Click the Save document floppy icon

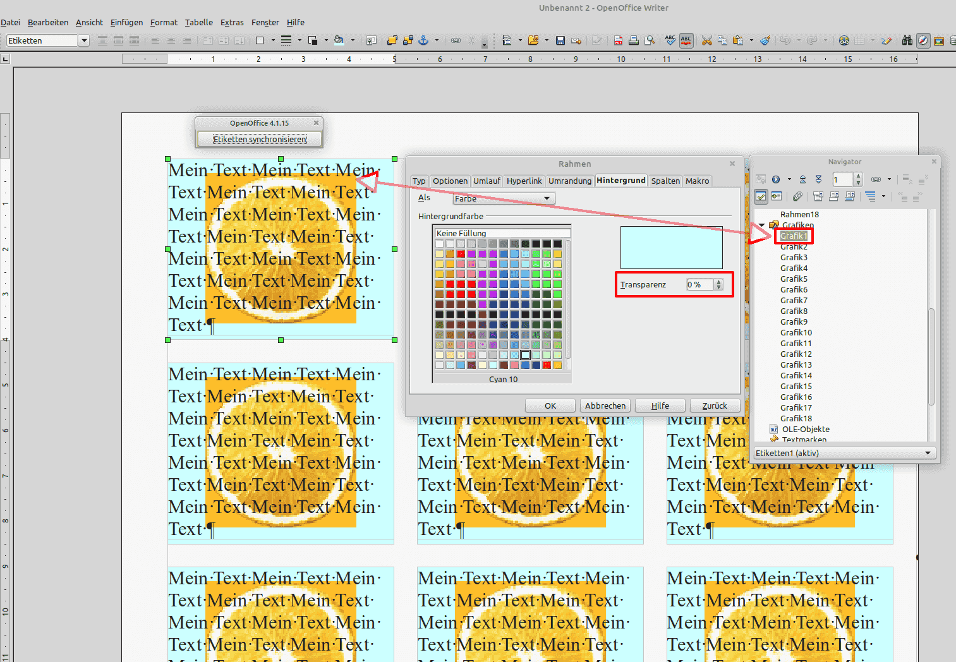560,40
